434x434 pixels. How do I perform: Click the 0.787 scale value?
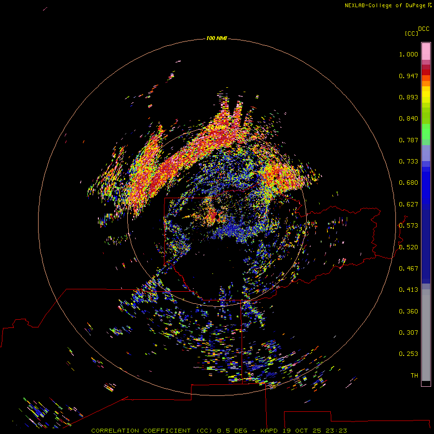[x=408, y=140]
